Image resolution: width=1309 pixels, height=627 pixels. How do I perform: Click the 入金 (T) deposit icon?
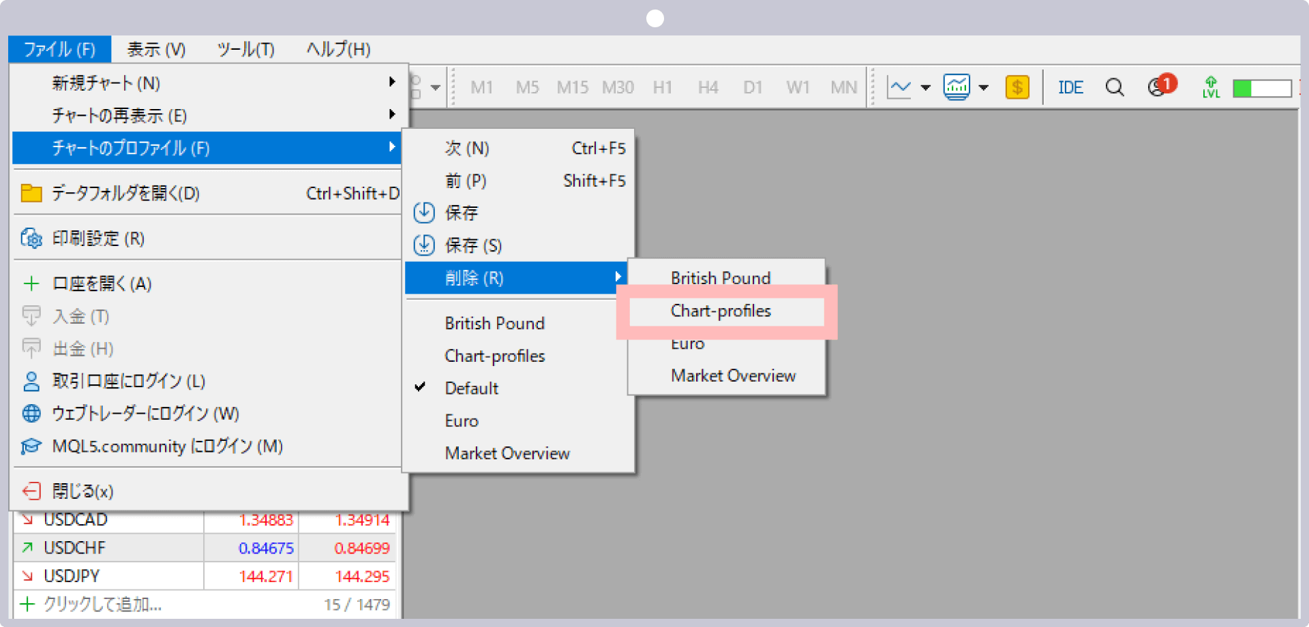coord(31,316)
